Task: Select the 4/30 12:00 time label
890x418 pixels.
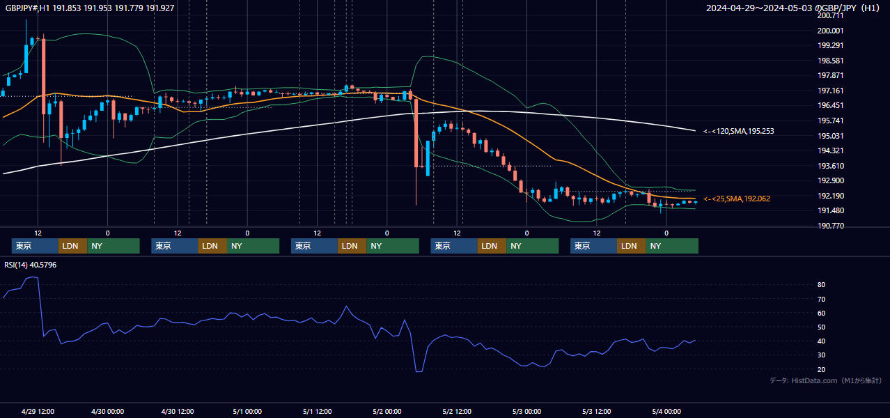Action: 178,411
